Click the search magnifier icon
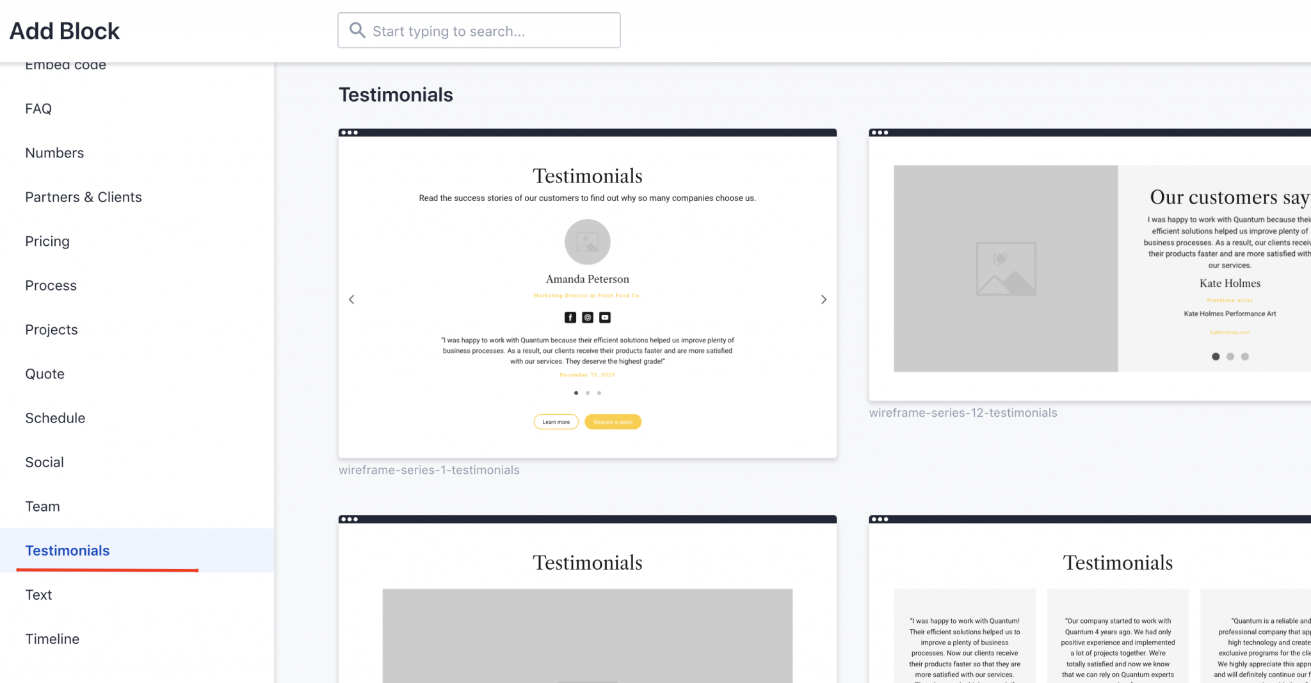Viewport: 1311px width, 683px height. (357, 30)
